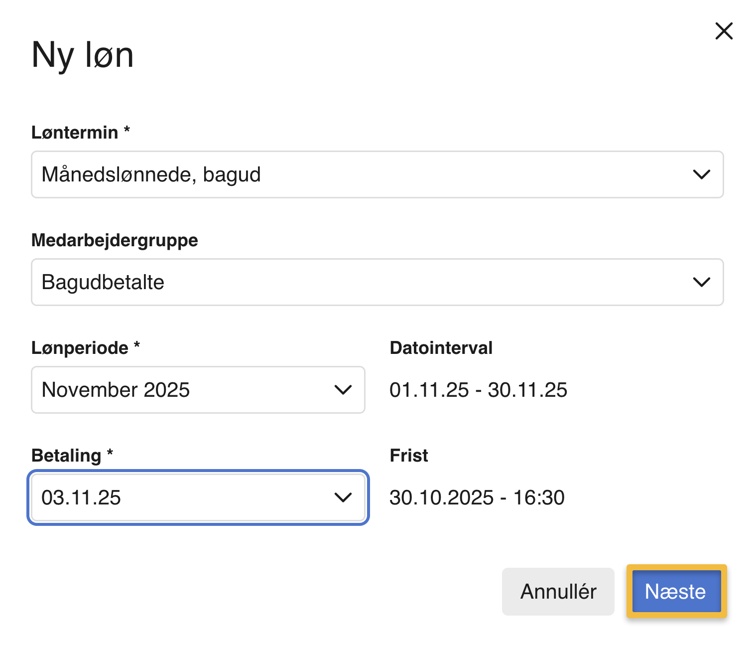
Task: Click the Medarbejdergruppe dropdown chevron arrow
Action: click(x=701, y=282)
